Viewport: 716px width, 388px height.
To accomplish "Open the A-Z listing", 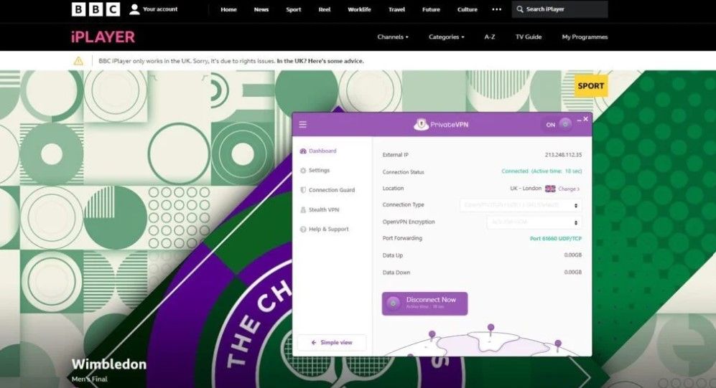I will coord(490,37).
